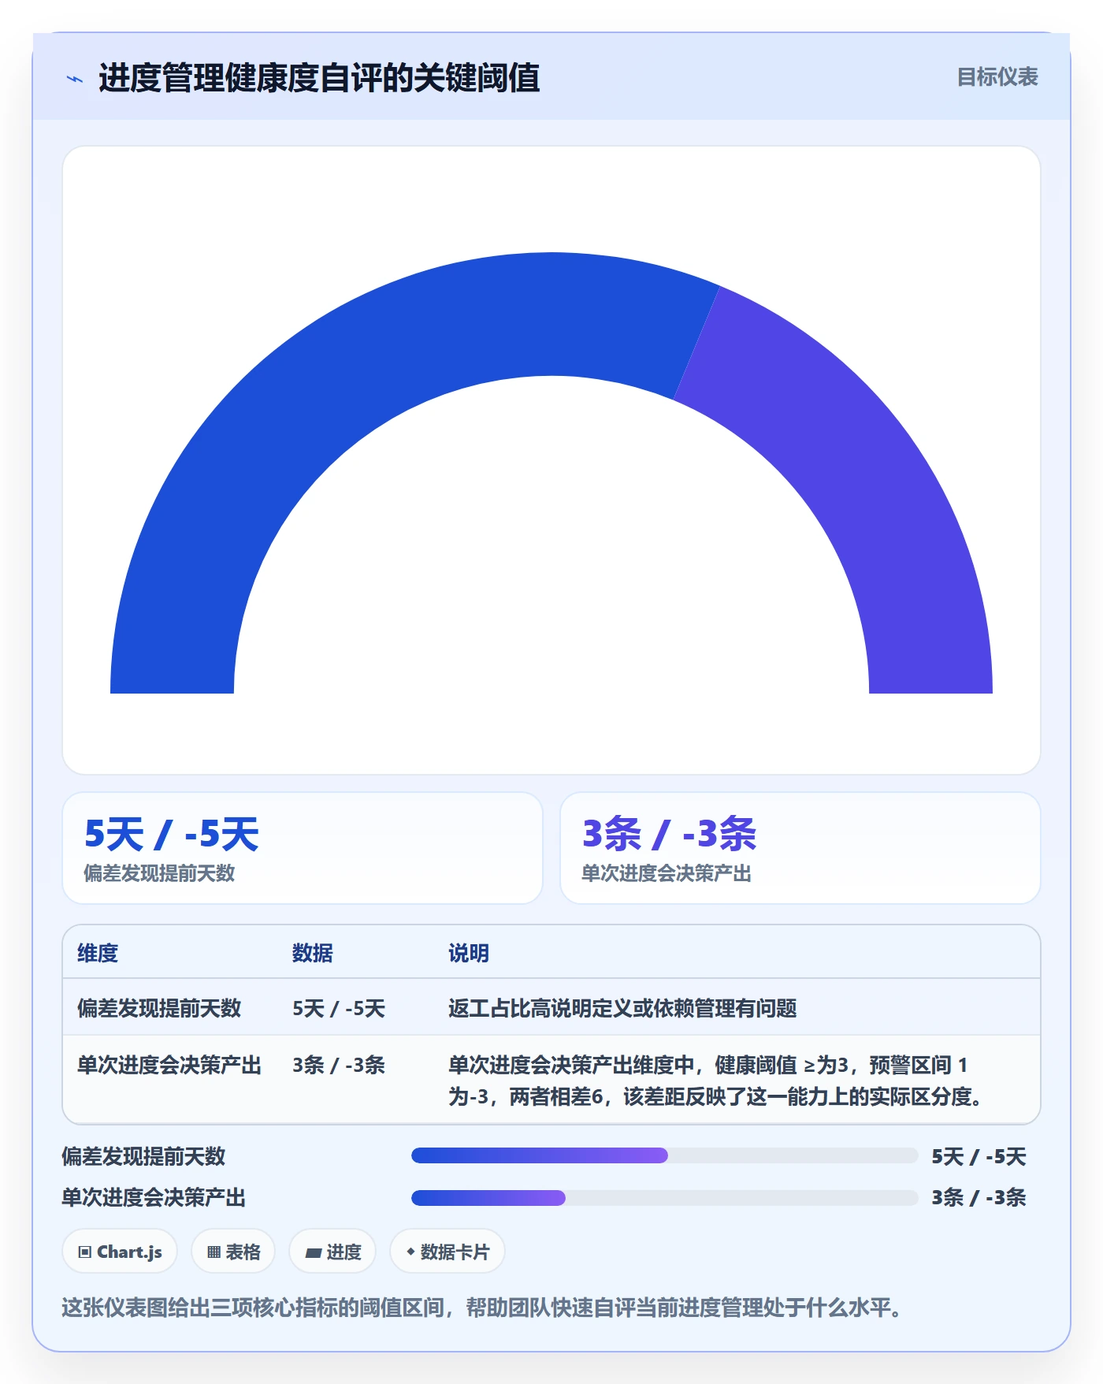The height and width of the screenshot is (1384, 1103).
Task: Select the 5天 / -5天 data card value
Action: pyautogui.click(x=172, y=834)
